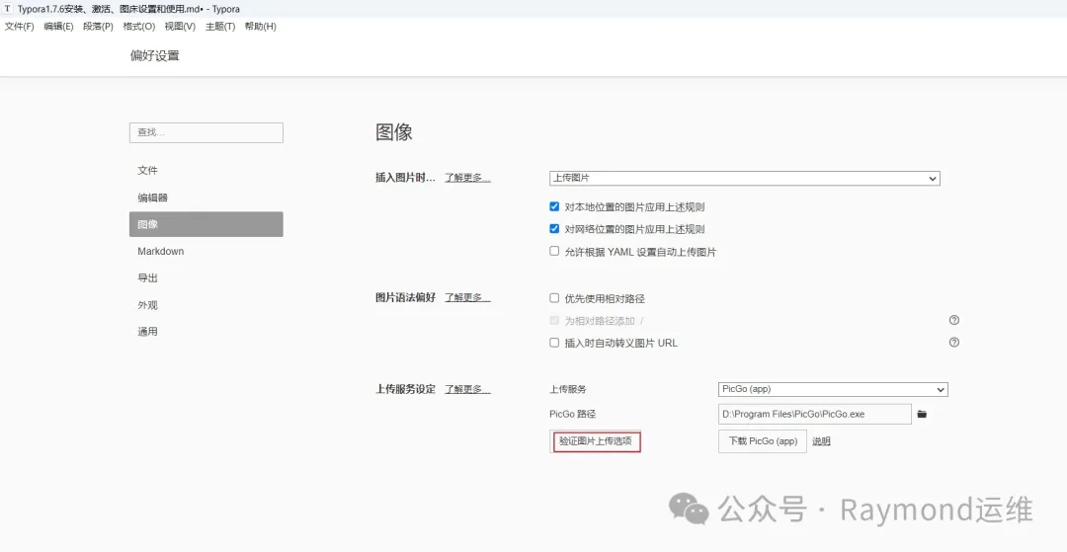Screen dimensions: 1067x552
Task: Select 图像 in preferences sidebar
Action: pyautogui.click(x=206, y=224)
